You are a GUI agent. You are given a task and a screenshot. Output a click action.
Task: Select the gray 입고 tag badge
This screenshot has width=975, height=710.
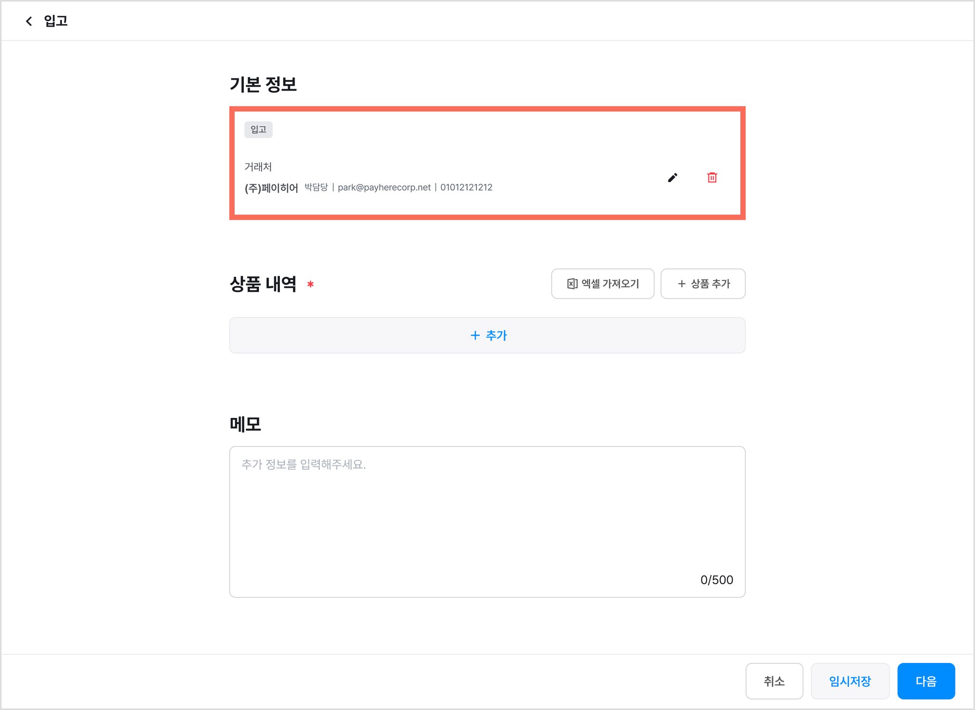click(259, 129)
